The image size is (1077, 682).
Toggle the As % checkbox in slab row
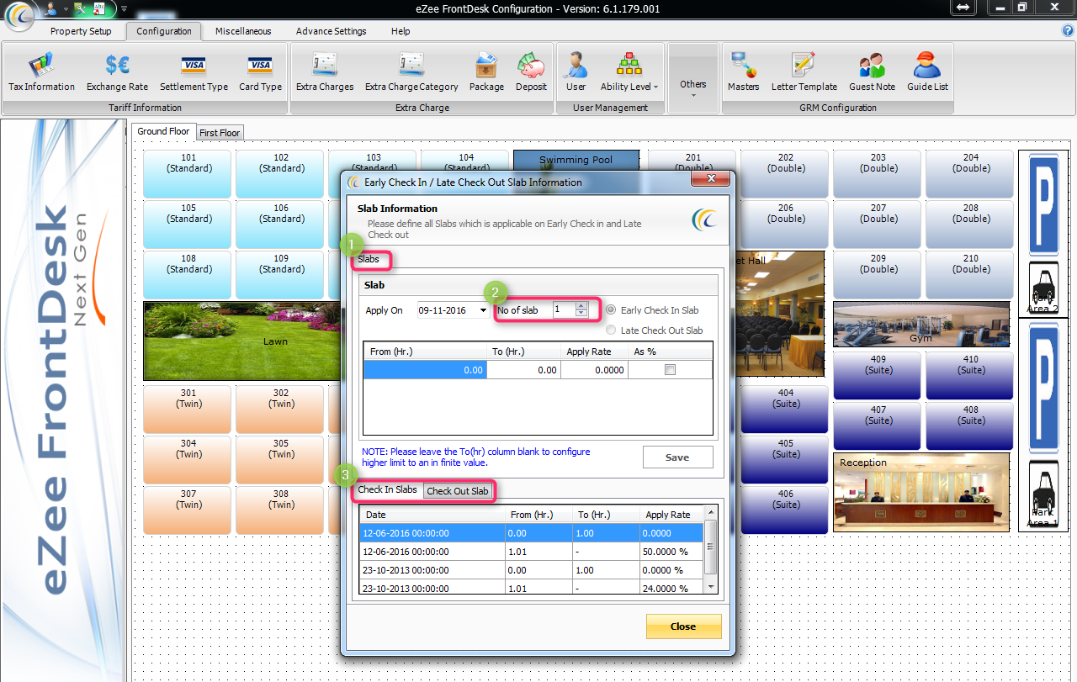(671, 370)
